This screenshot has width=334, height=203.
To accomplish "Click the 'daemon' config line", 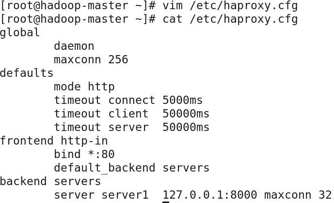I will click(74, 46).
